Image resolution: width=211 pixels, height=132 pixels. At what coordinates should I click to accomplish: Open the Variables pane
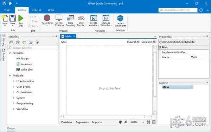pyautogui.click(x=66, y=122)
